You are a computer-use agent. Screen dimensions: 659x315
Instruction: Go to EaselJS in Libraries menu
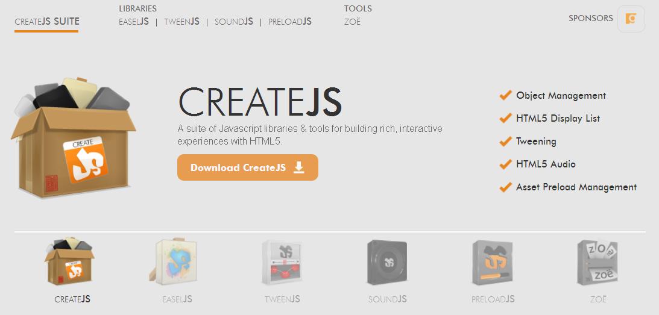click(x=134, y=22)
